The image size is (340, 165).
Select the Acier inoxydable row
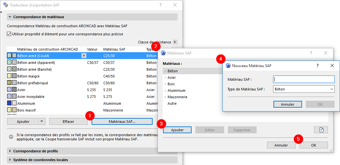[82, 97]
